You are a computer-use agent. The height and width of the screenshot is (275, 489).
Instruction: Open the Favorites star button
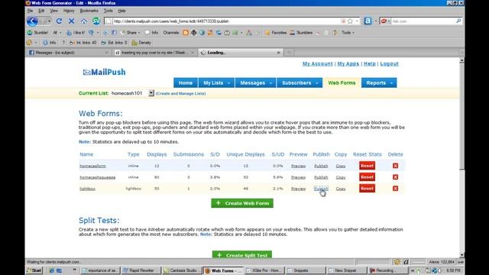point(276,32)
